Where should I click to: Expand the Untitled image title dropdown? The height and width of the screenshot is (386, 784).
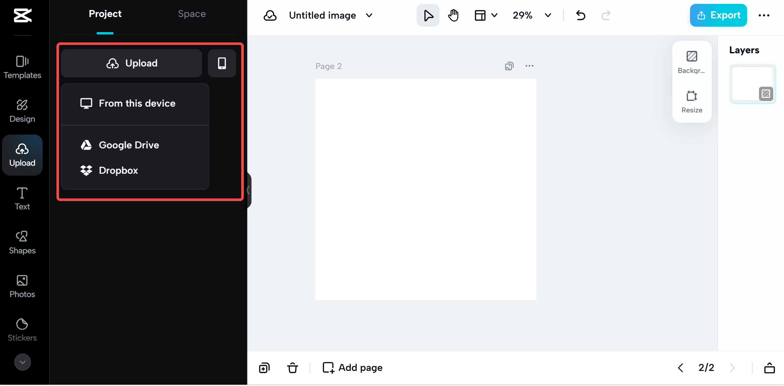(x=369, y=15)
